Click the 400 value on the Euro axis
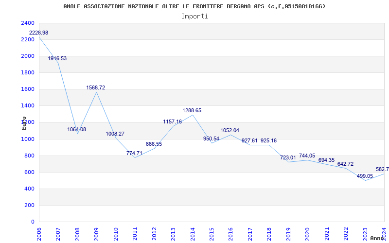 [30, 189]
